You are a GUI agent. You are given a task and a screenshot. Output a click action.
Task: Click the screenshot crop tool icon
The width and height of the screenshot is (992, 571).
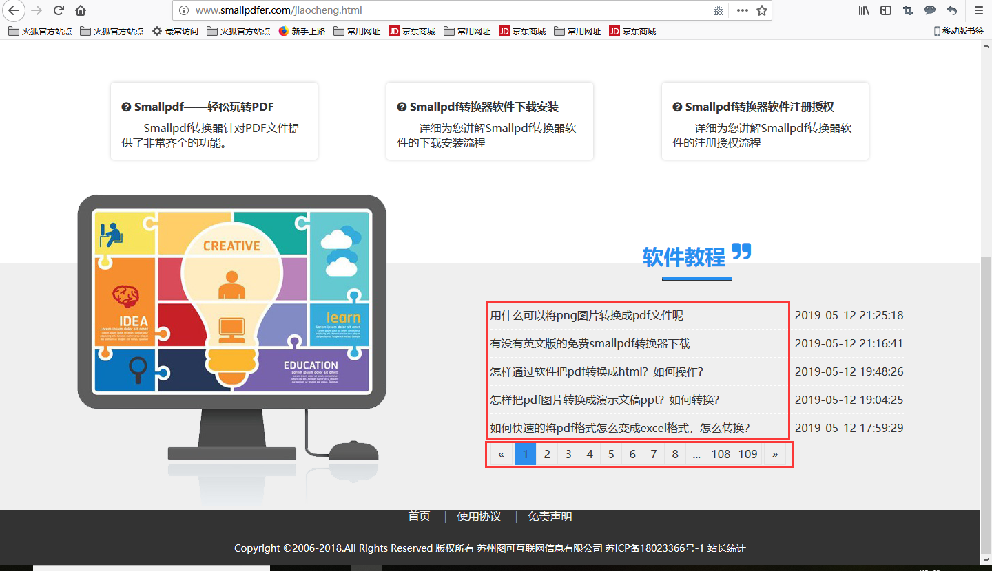(908, 10)
